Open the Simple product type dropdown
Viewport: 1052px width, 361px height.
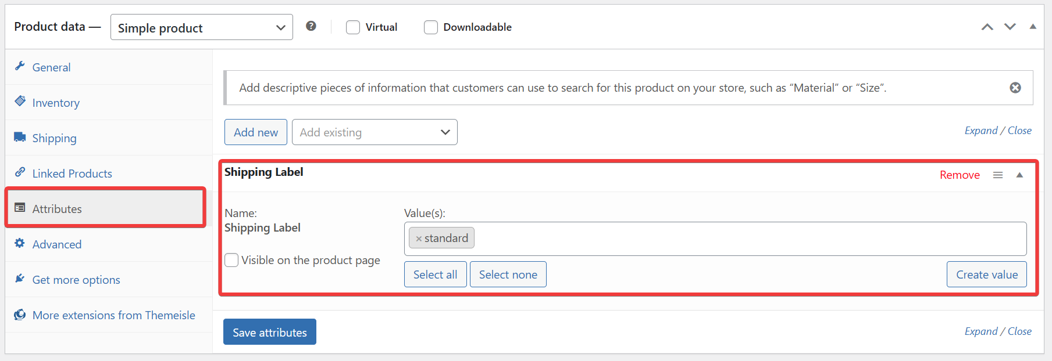(x=201, y=28)
